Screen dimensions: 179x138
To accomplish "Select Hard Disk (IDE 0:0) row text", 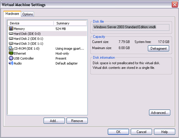I will click(x=27, y=34).
